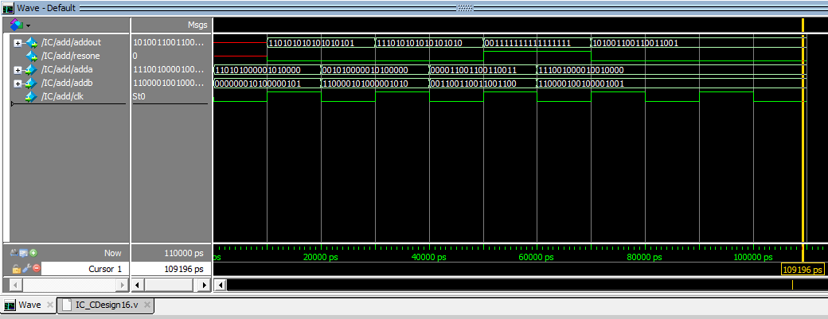Open the edit grid and timeline icon

point(24,253)
